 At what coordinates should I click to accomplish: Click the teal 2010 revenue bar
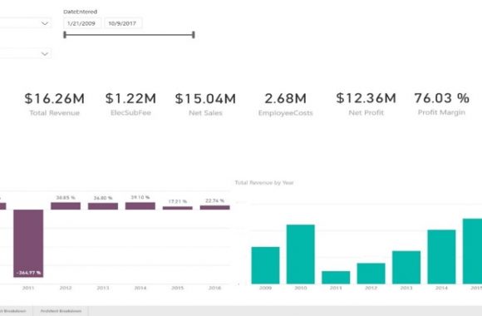point(301,254)
